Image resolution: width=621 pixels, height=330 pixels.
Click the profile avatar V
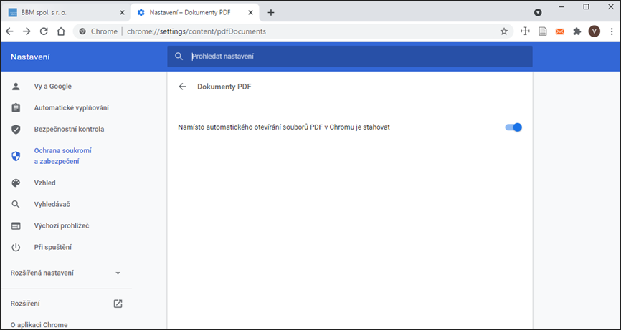[x=594, y=31]
